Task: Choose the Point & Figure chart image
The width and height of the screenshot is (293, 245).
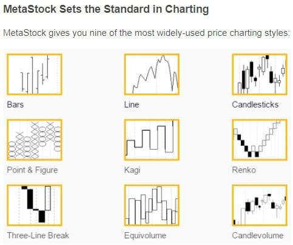Action: coord(35,140)
